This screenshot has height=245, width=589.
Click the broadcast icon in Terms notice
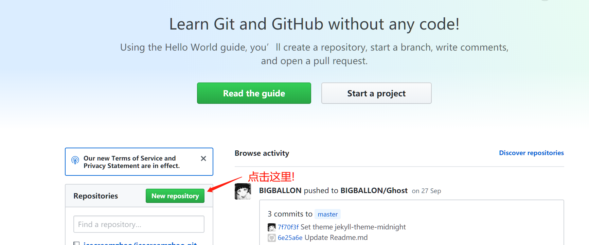coord(75,160)
